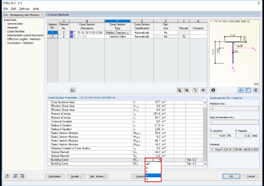This screenshot has height=186, width=264.
Task: Toggle the eye view mode icon
Action: (203, 90)
